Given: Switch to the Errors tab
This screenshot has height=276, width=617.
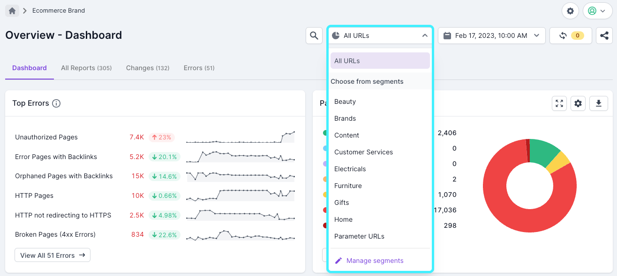Looking at the screenshot, I should pos(199,68).
